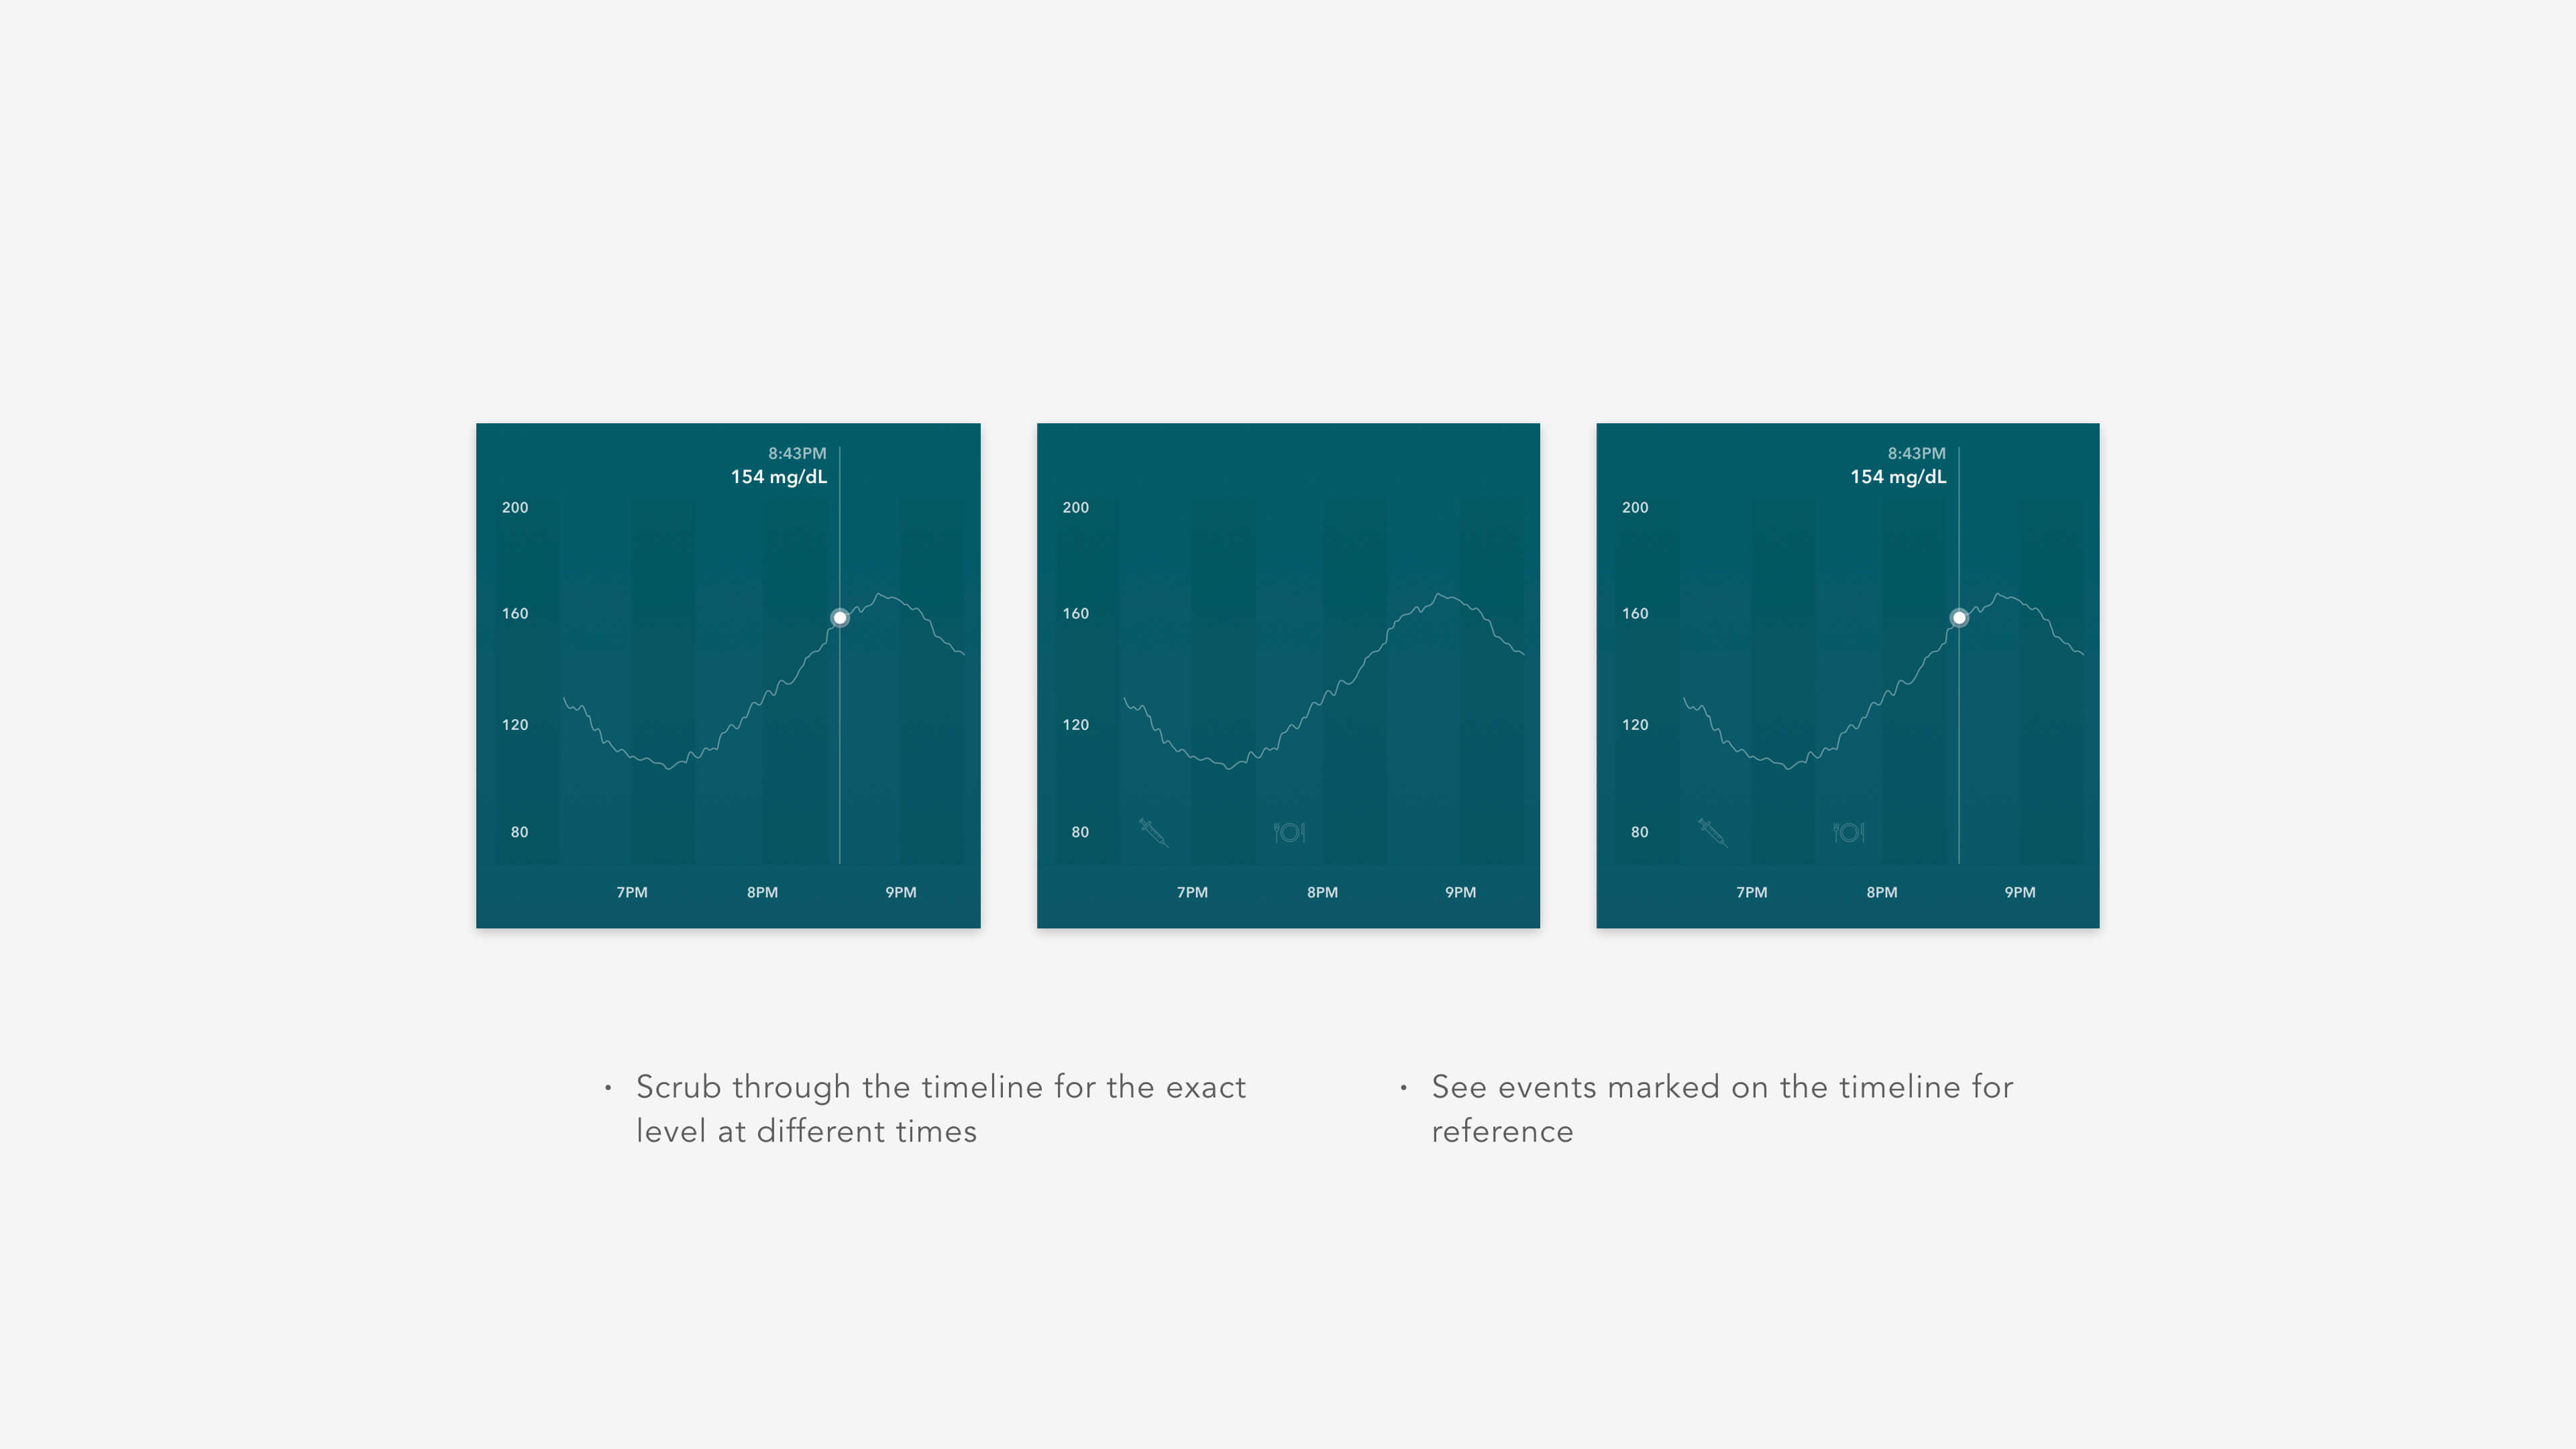This screenshot has width=2576, height=1449.
Task: Click the 160 axis label in the right chart
Action: click(1634, 614)
